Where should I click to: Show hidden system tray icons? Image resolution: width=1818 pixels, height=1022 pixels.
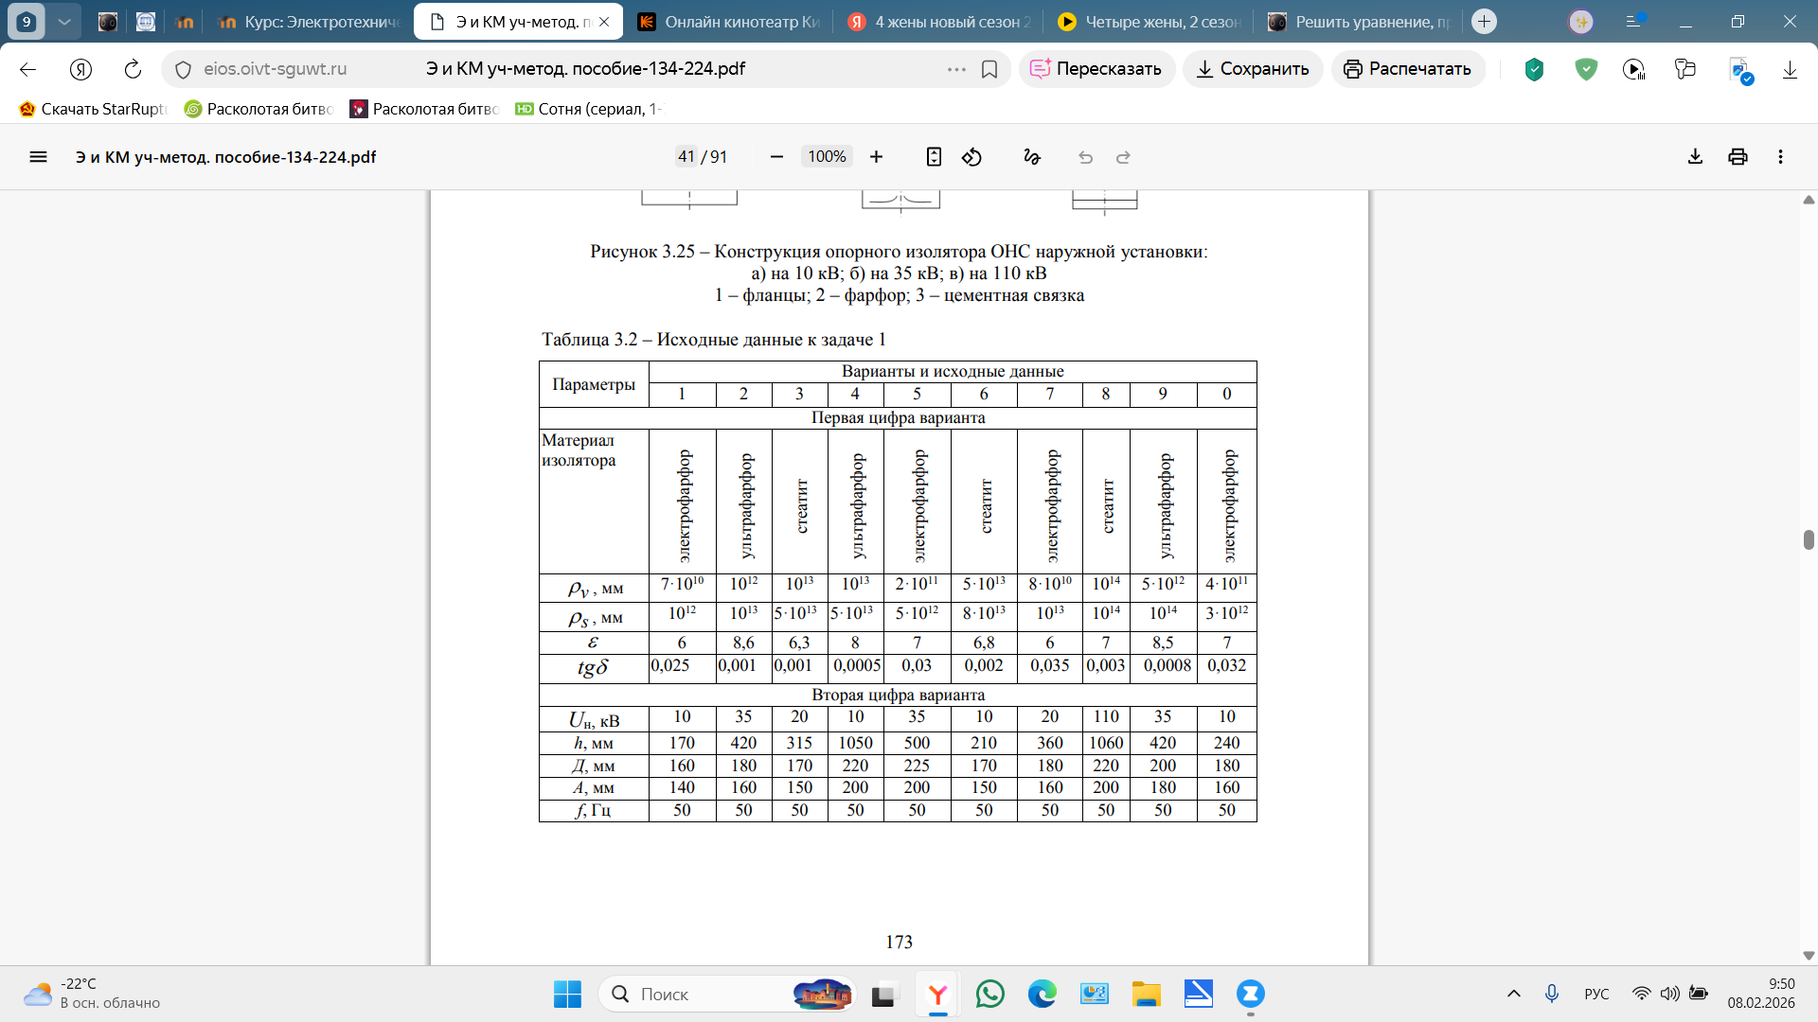[1514, 994]
